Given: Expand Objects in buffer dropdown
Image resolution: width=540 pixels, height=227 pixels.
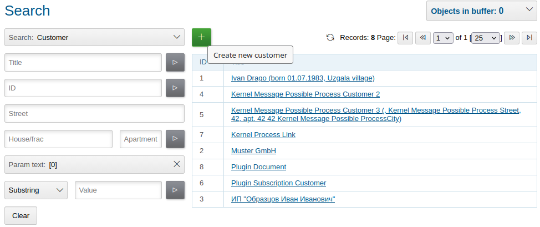Looking at the screenshot, I should tap(481, 11).
